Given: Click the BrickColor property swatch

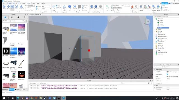Looking at the screenshot, I should 167,72.
